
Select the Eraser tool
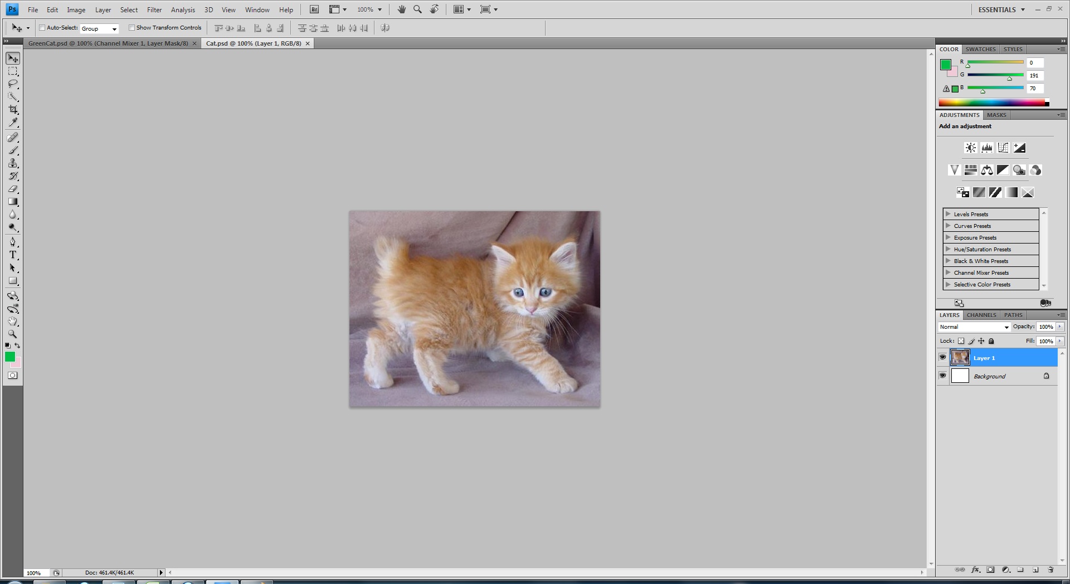point(13,188)
